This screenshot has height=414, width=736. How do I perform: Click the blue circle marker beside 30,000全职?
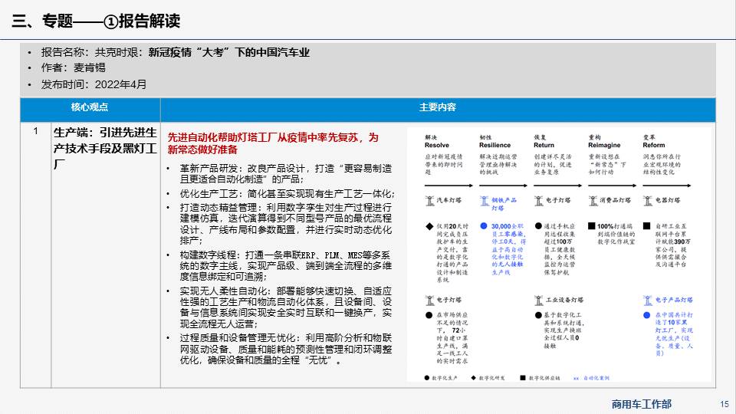pyautogui.click(x=484, y=226)
